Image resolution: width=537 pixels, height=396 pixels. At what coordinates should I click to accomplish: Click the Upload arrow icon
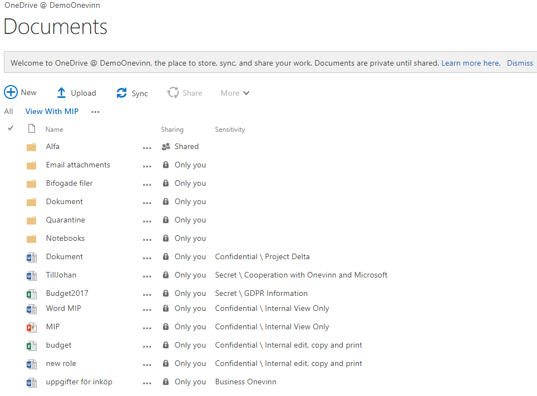click(61, 93)
